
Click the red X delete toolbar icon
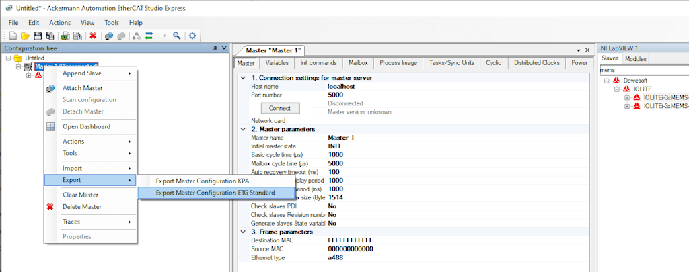click(93, 36)
